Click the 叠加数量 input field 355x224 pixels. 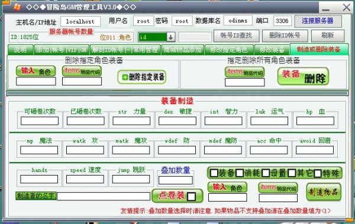pyautogui.click(x=176, y=180)
